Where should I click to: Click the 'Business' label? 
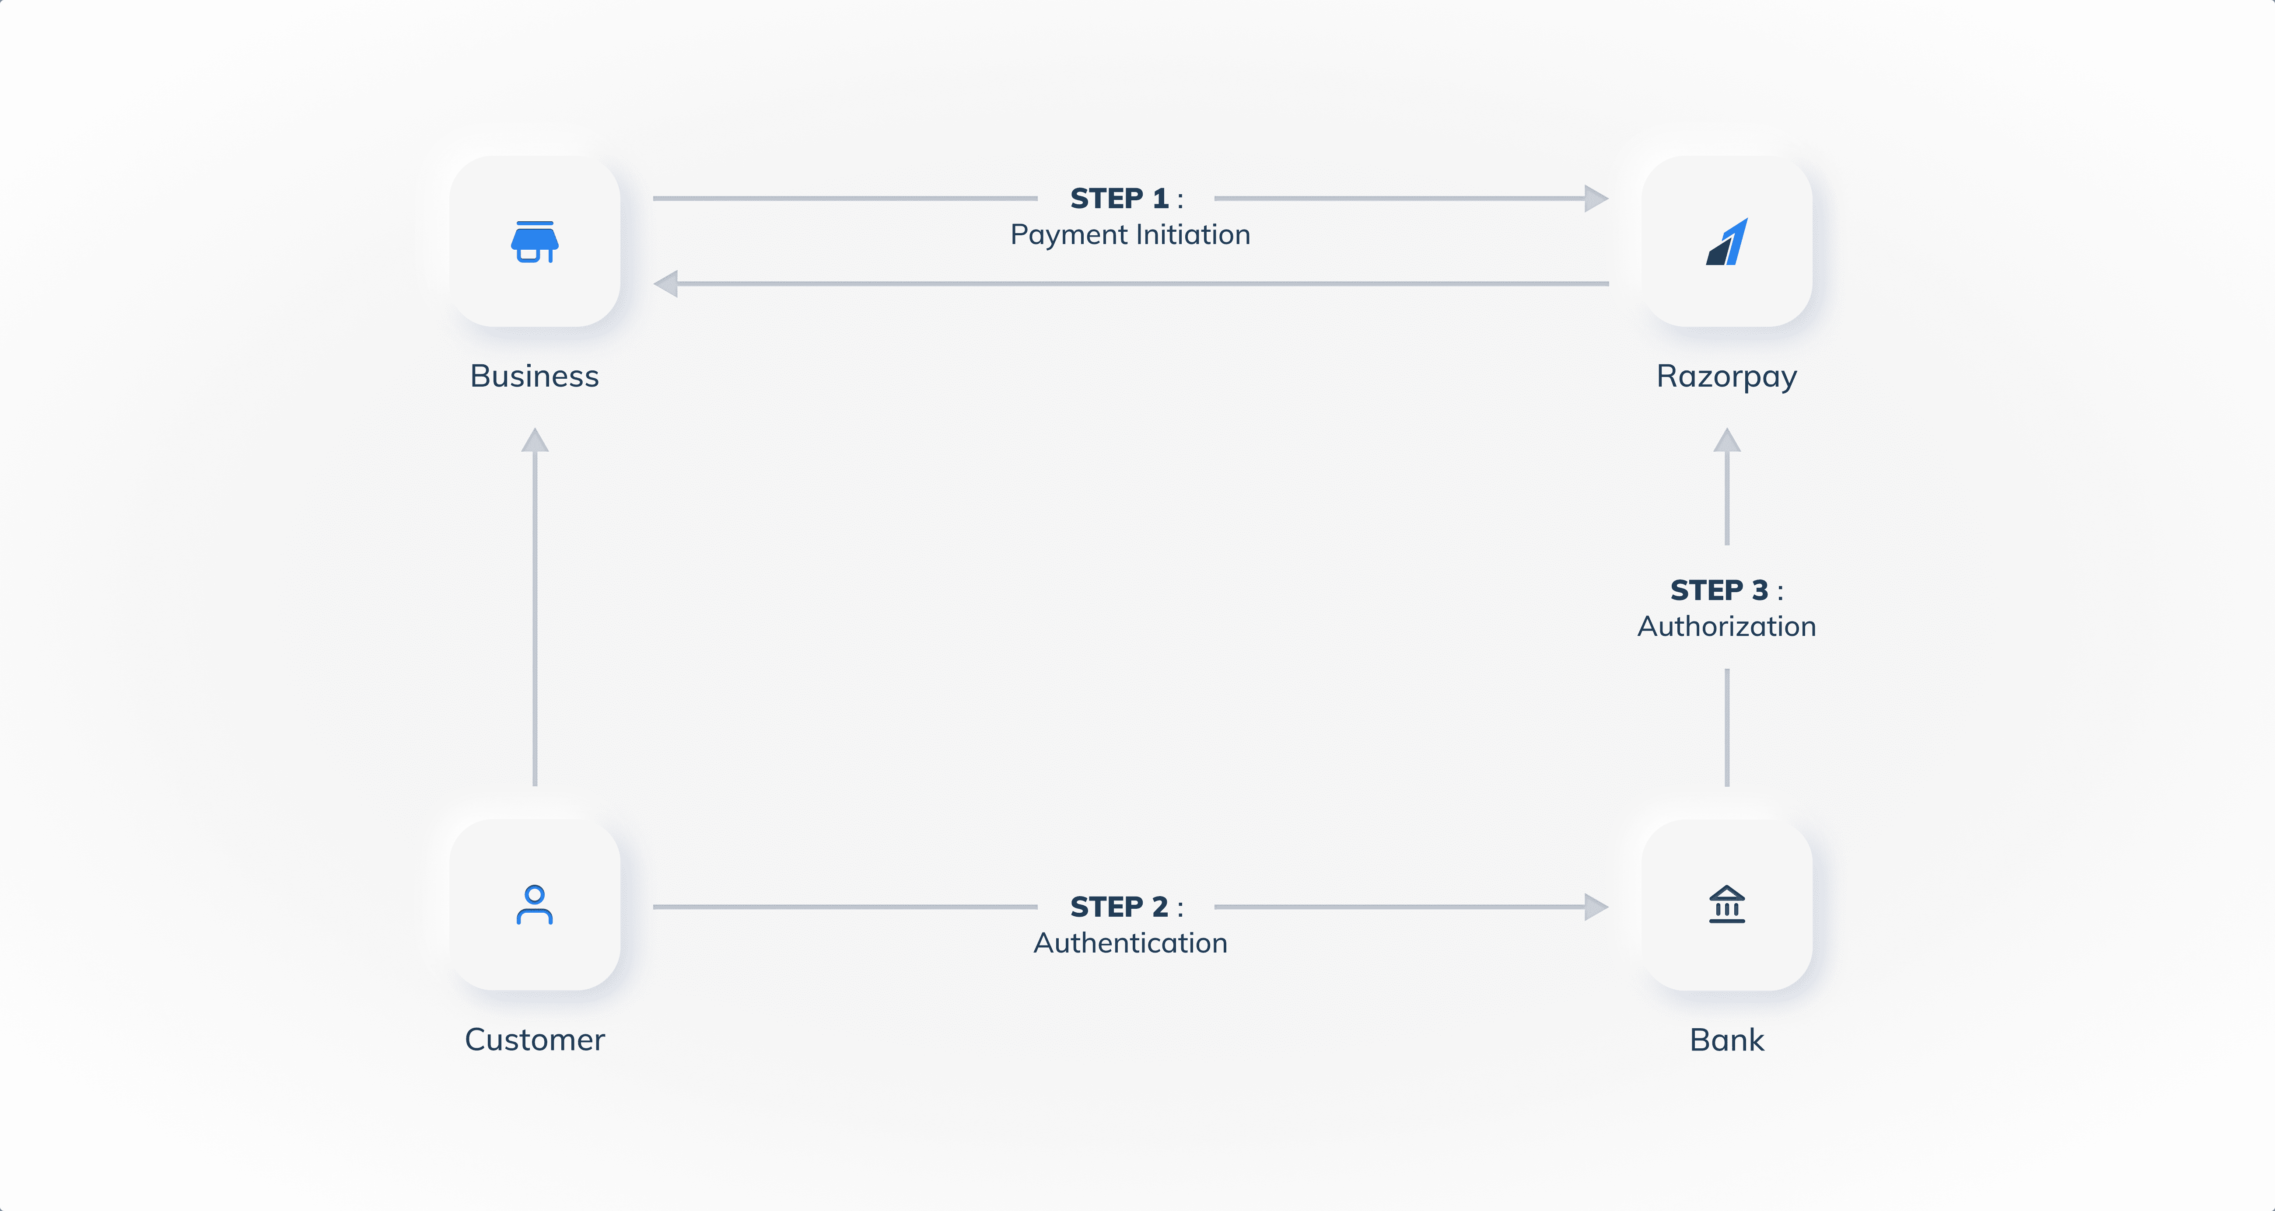(534, 376)
